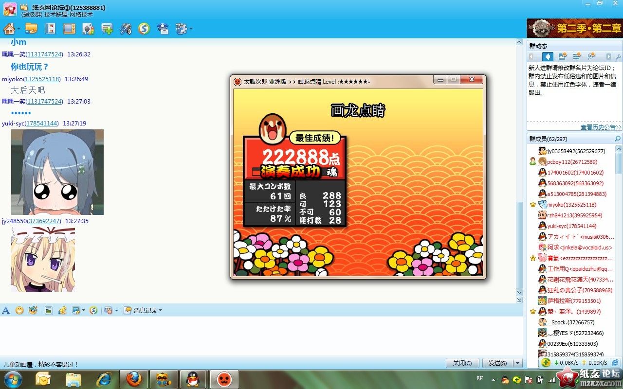Expand the send options dropdown arrow

[x=517, y=363]
